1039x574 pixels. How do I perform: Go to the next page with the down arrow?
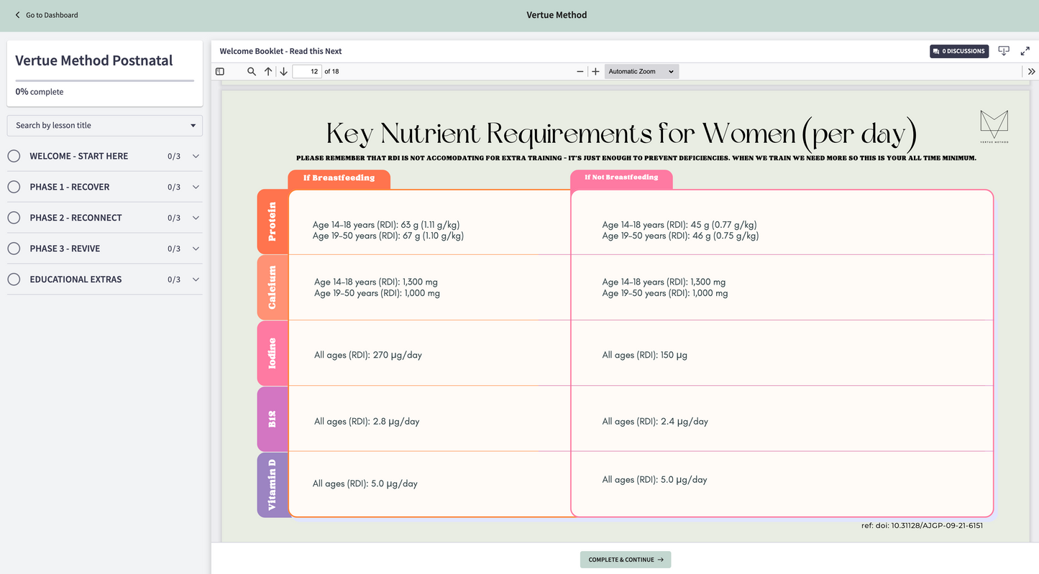[283, 71]
